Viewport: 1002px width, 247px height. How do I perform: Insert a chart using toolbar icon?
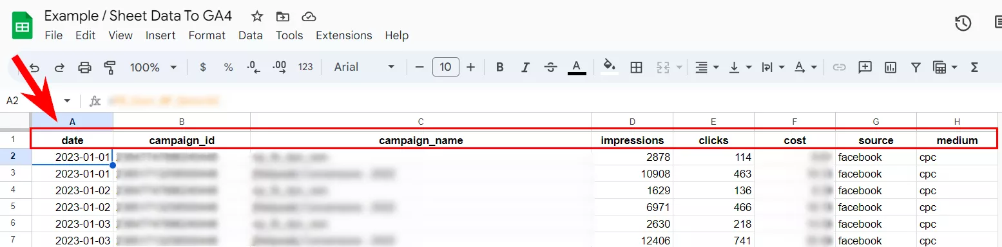(x=891, y=67)
